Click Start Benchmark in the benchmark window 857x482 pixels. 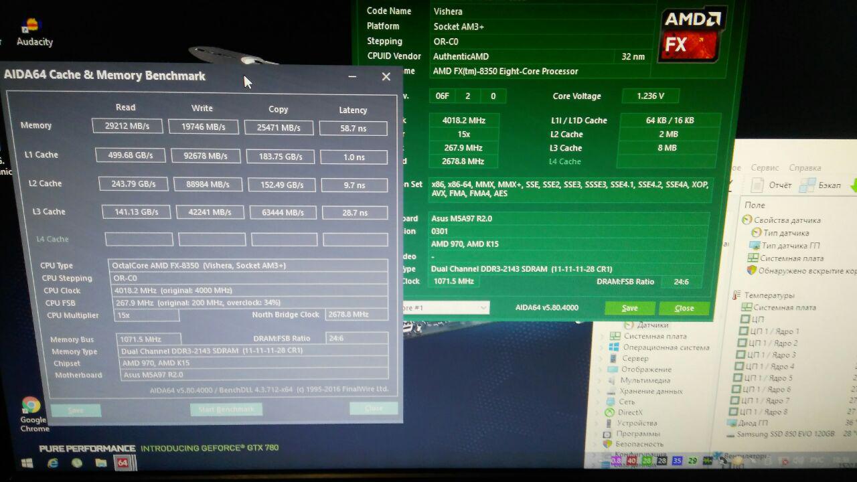[x=226, y=409]
